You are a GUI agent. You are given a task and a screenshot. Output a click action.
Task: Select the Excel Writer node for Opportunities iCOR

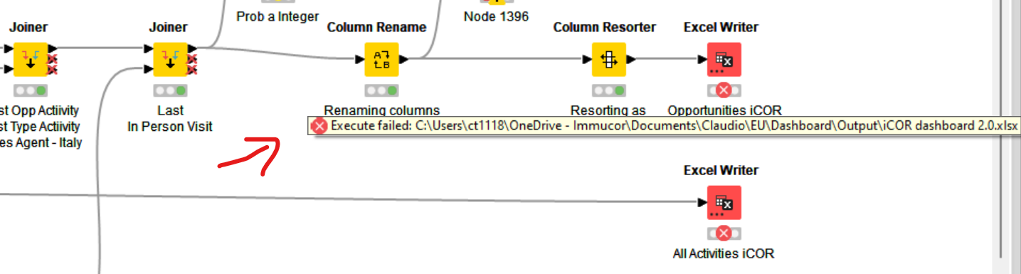[724, 60]
